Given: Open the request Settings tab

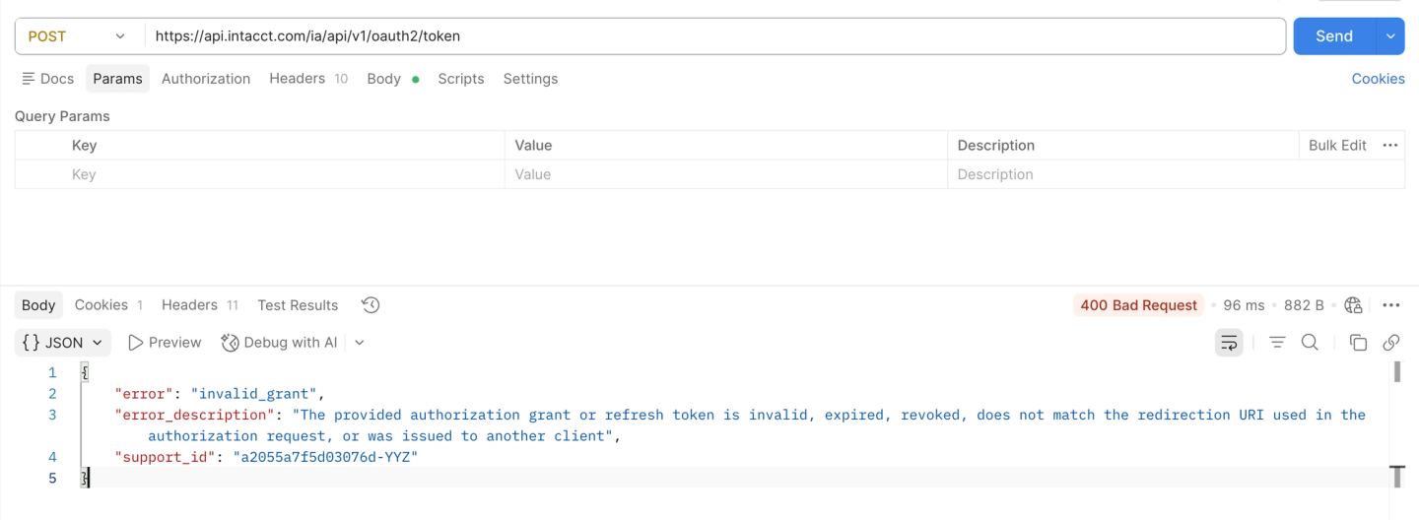Looking at the screenshot, I should [530, 79].
